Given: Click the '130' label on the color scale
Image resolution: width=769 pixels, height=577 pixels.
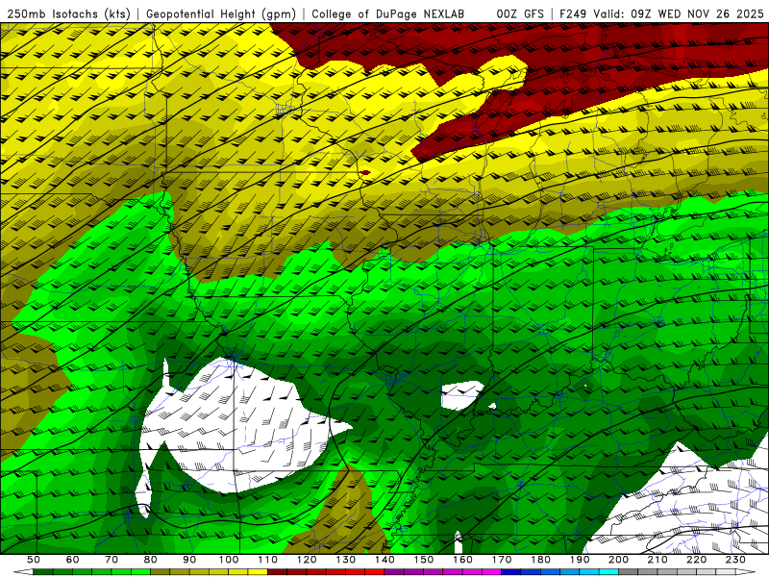Looking at the screenshot, I should coord(346,560).
